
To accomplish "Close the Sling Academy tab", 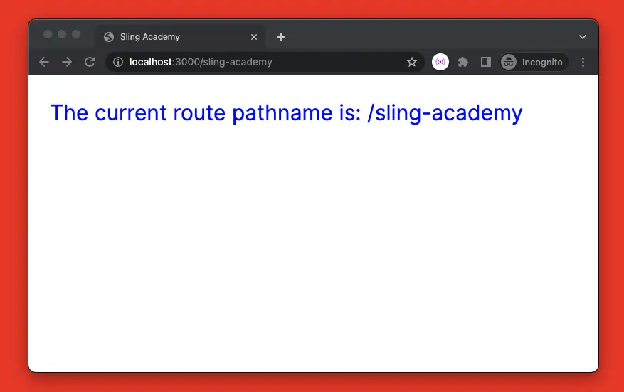I will tap(254, 37).
